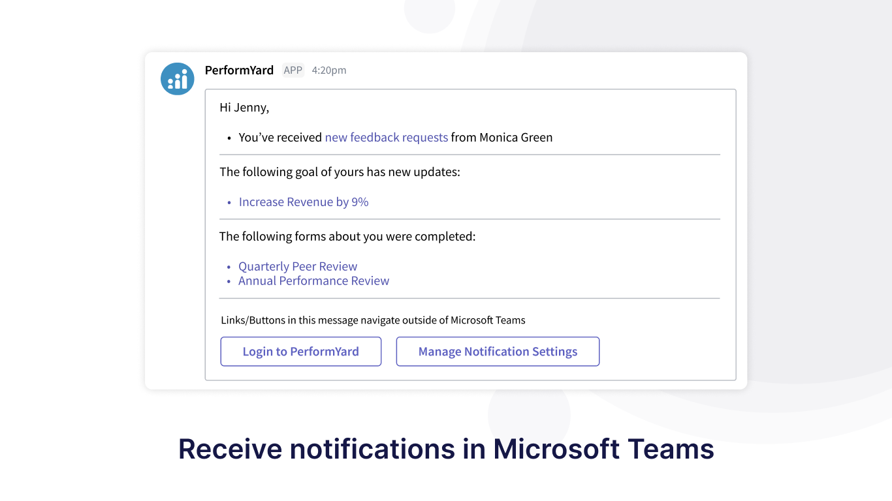
Task: Click the "goal of yours has new updates" line
Action: pos(340,172)
